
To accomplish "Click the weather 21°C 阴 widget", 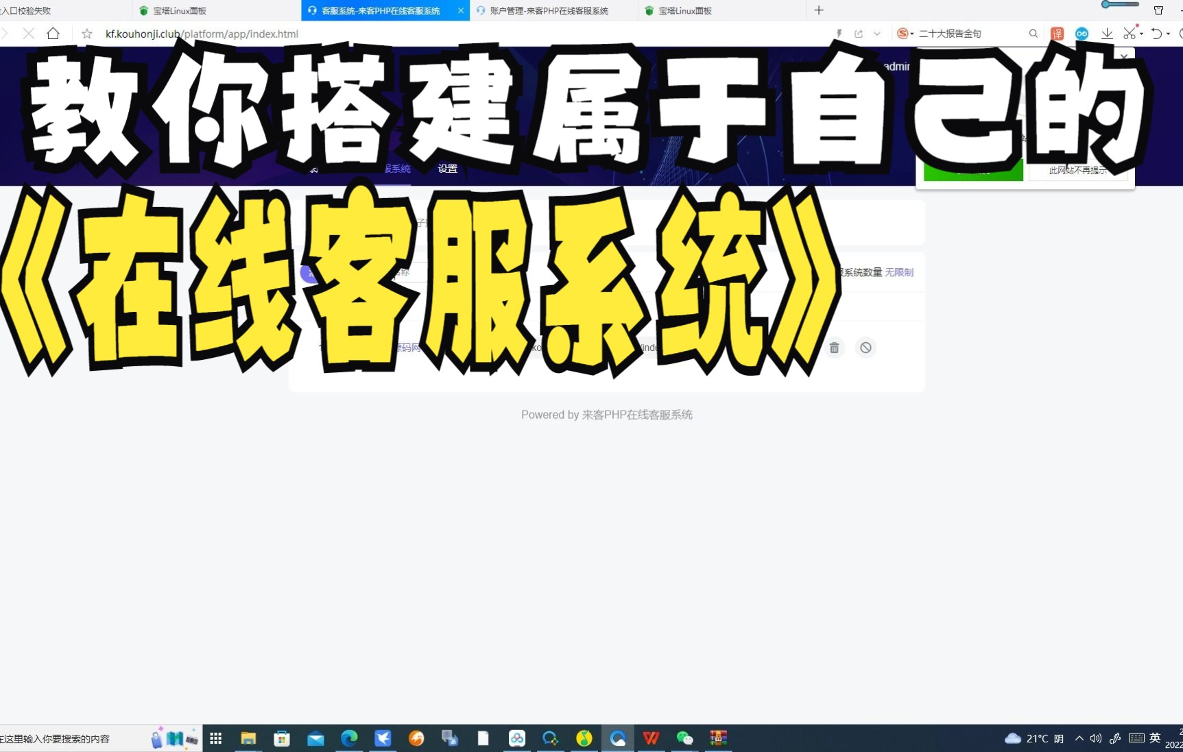I will (x=1034, y=738).
